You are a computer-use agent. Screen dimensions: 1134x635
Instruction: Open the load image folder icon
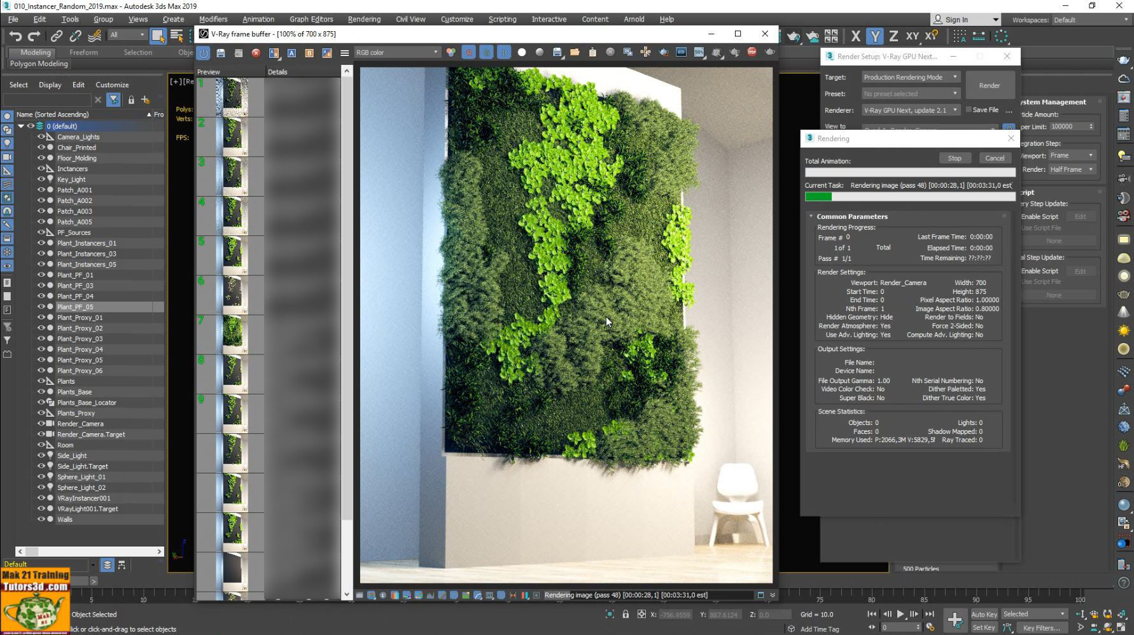click(x=575, y=53)
